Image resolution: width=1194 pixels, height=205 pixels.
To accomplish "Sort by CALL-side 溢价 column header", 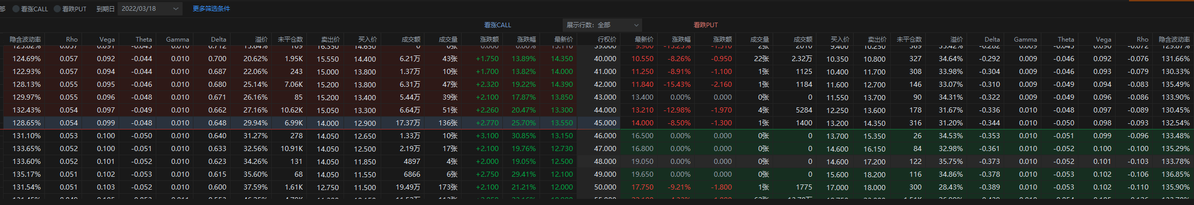I will (261, 39).
